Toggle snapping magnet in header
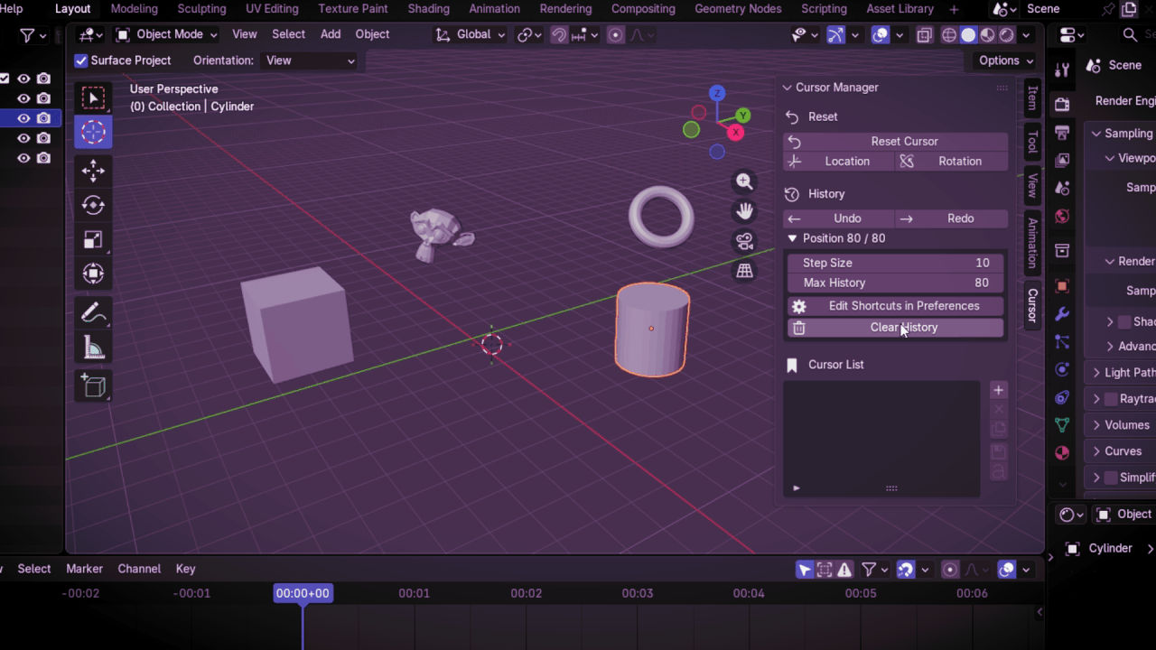The width and height of the screenshot is (1156, 650). (559, 35)
